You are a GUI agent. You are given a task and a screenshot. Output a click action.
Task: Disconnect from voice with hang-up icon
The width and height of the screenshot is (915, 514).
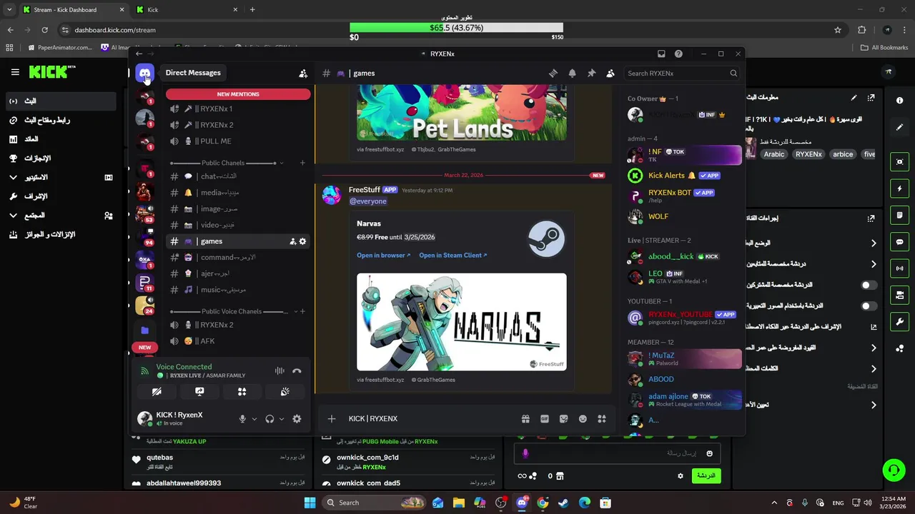(297, 371)
